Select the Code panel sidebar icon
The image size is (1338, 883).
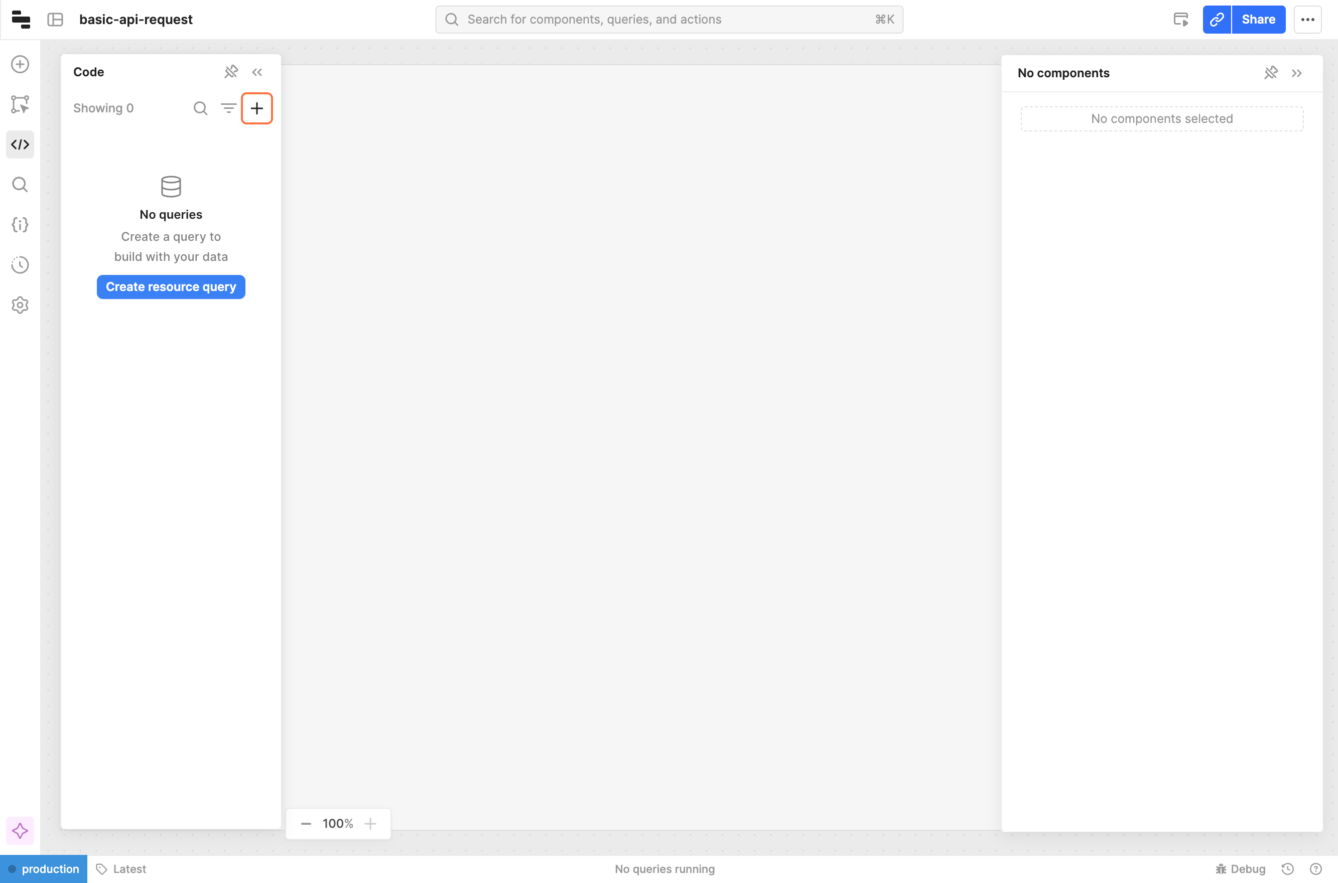pos(20,144)
